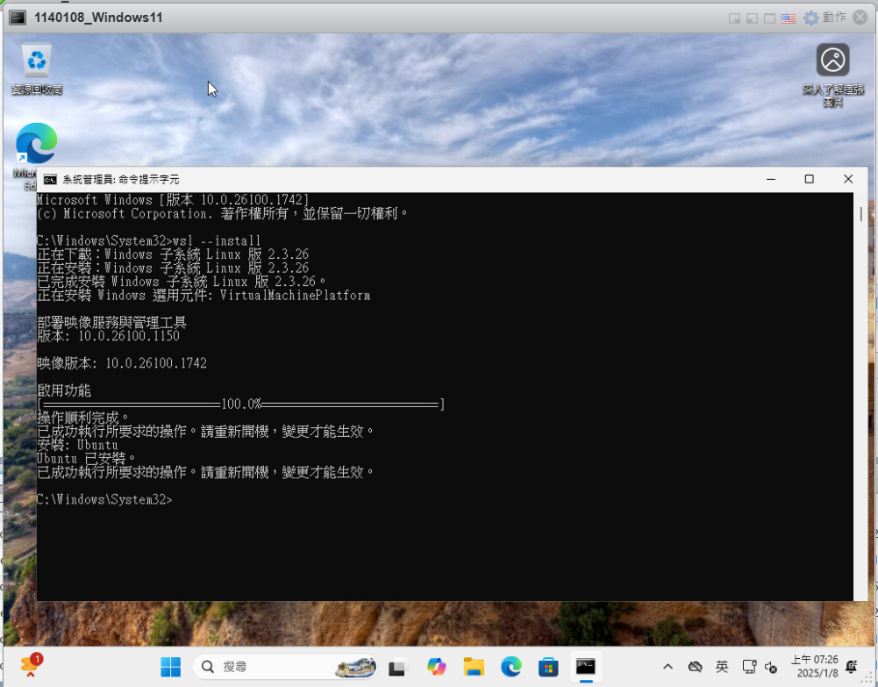Expand the hidden tray icons chevron
The width and height of the screenshot is (878, 687).
point(667,667)
